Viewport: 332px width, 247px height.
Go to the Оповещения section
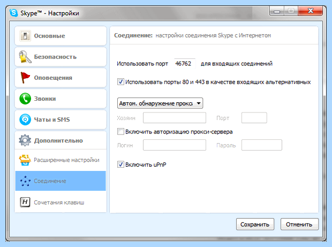(x=61, y=78)
